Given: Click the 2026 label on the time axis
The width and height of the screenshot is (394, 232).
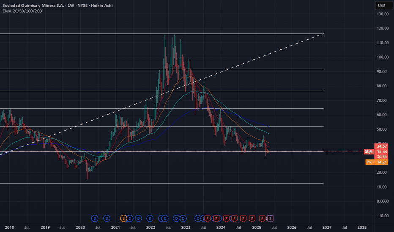Looking at the screenshot, I should [292, 227].
